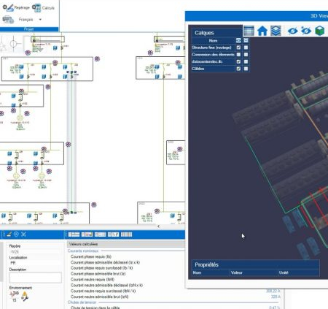Click the first layout button in bottom toolbar
This screenshot has width=328, height=309.
[74, 234]
